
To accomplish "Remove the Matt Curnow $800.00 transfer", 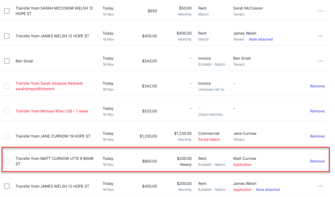I will pyautogui.click(x=317, y=161).
